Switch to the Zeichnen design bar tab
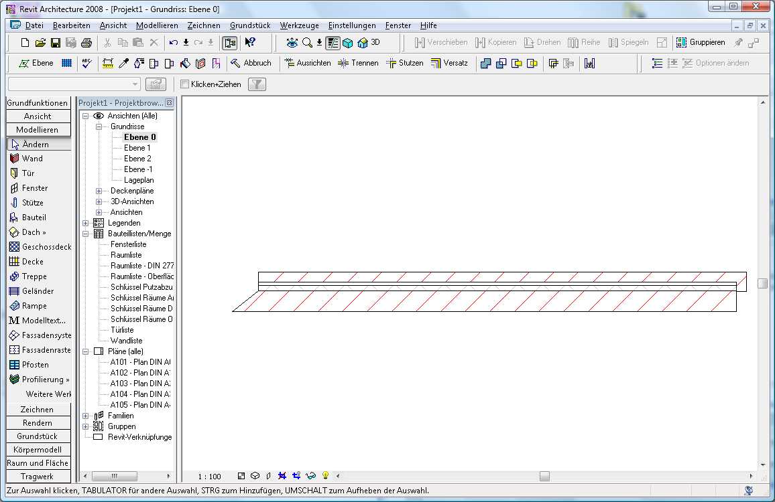Screen dimensions: 775x502 pyautogui.click(x=38, y=410)
